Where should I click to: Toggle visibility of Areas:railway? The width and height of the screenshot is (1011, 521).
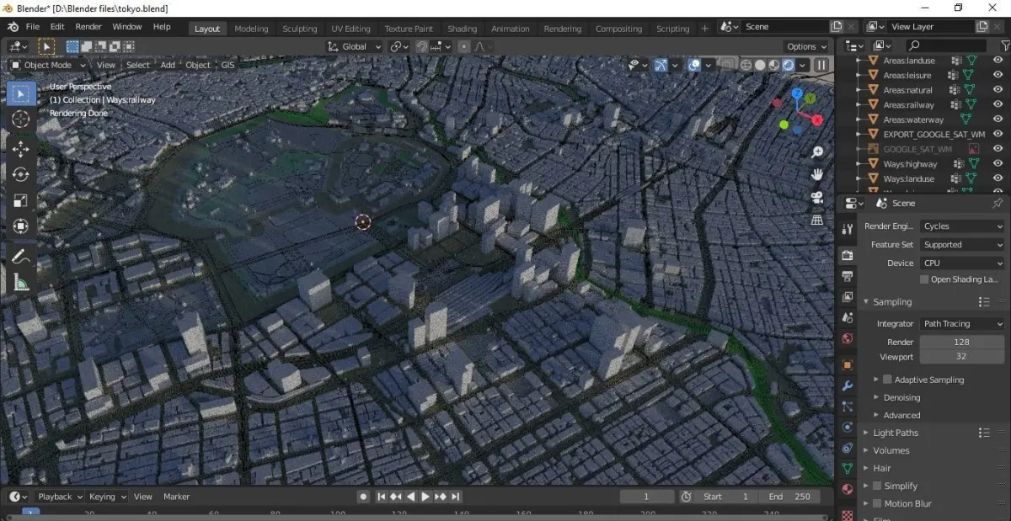[x=998, y=104]
